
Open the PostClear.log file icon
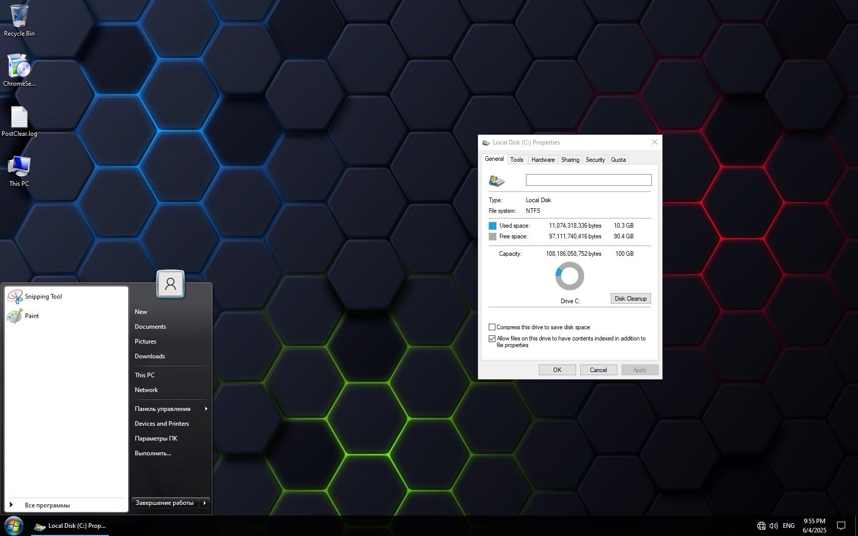coord(19,118)
